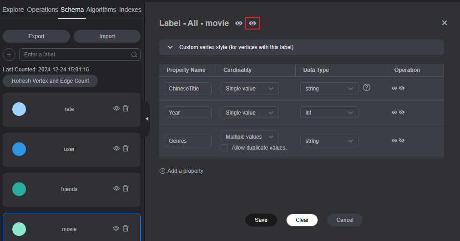Open int Data Type dropdown for Year
Image resolution: width=460 pixels, height=241 pixels.
click(x=329, y=113)
